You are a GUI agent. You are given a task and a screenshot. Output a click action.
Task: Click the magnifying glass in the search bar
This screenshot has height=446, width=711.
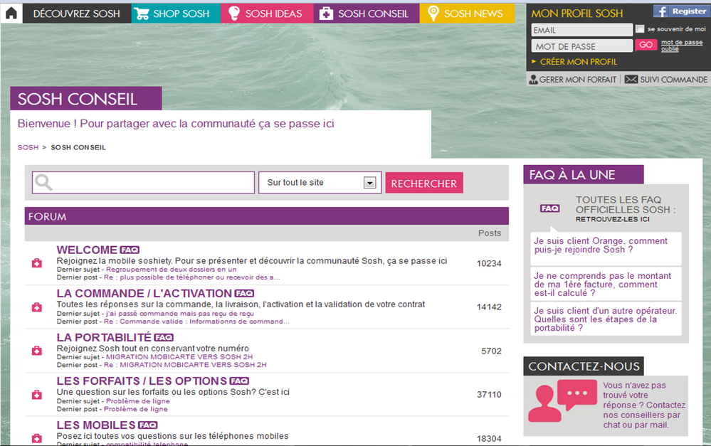[x=43, y=182]
